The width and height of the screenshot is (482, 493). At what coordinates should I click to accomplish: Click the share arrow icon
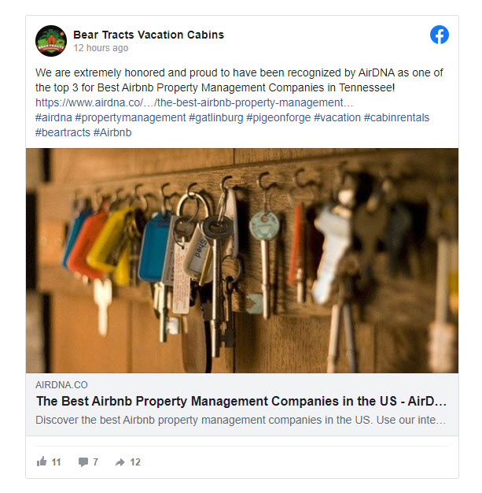pos(120,461)
